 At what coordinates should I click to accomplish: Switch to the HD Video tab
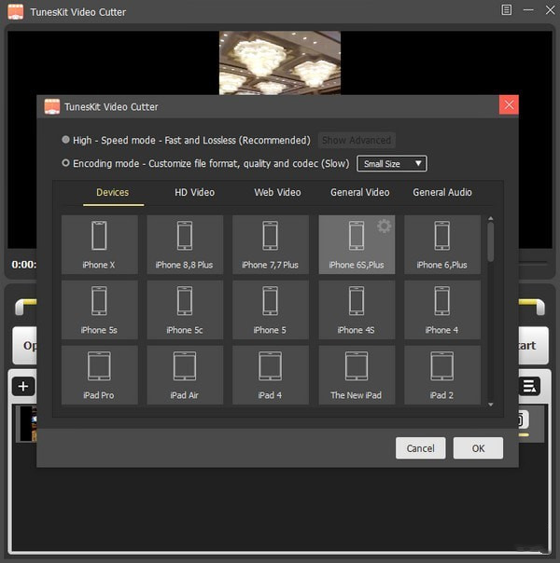(194, 192)
